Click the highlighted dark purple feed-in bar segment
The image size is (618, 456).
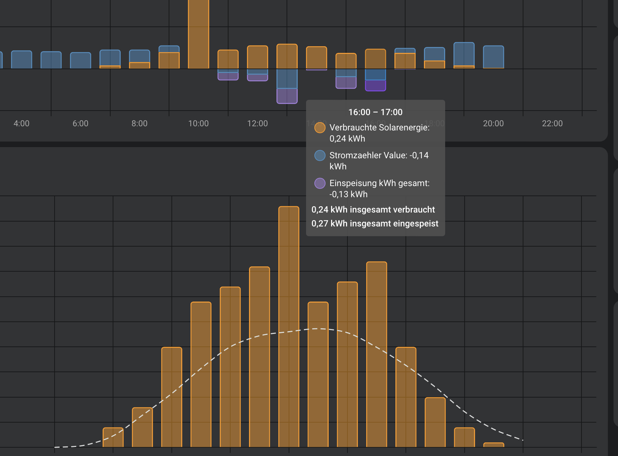(x=375, y=86)
